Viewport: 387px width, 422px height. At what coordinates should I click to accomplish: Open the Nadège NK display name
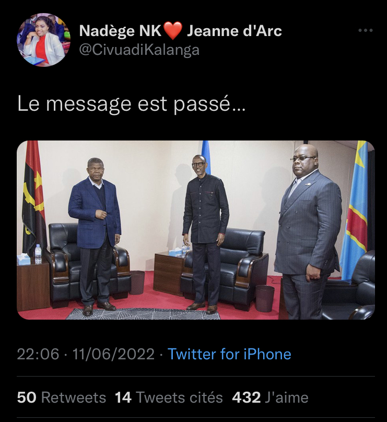pos(120,31)
